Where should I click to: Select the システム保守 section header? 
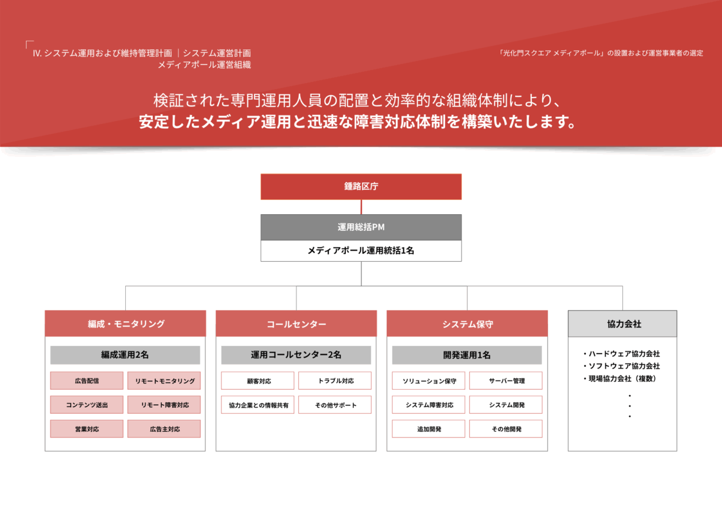467,324
